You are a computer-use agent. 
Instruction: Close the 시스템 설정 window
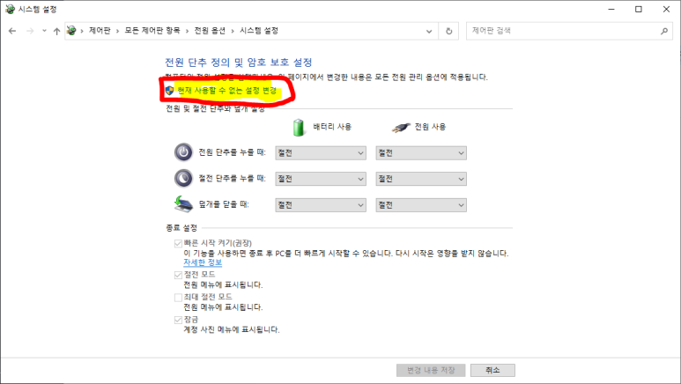pyautogui.click(x=666, y=9)
